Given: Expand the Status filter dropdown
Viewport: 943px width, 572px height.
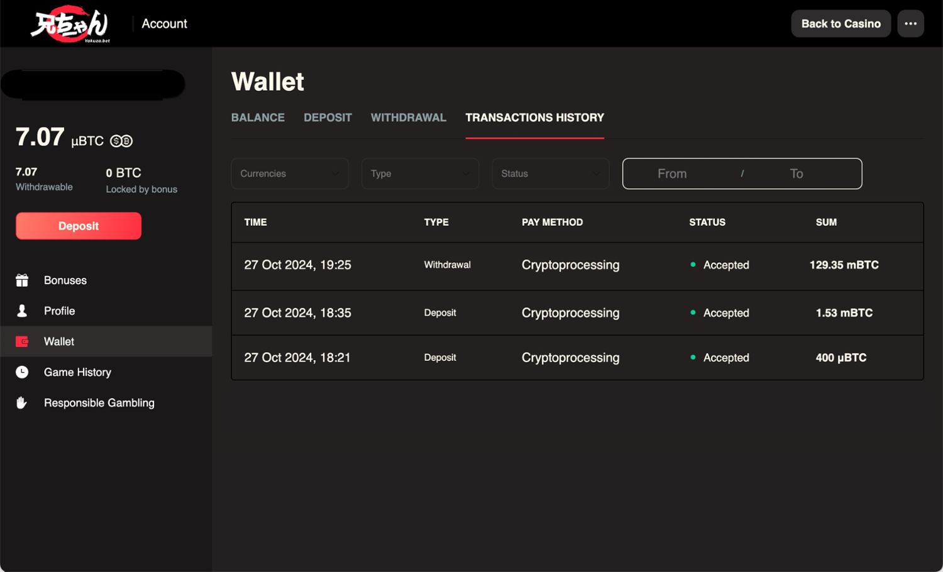Looking at the screenshot, I should [x=550, y=173].
